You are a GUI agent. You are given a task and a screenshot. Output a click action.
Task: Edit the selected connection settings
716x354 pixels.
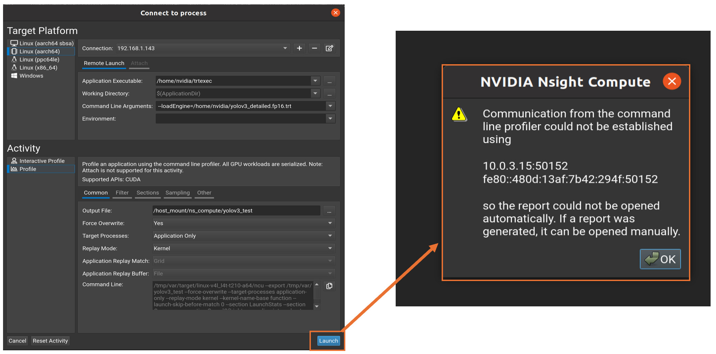coord(329,48)
